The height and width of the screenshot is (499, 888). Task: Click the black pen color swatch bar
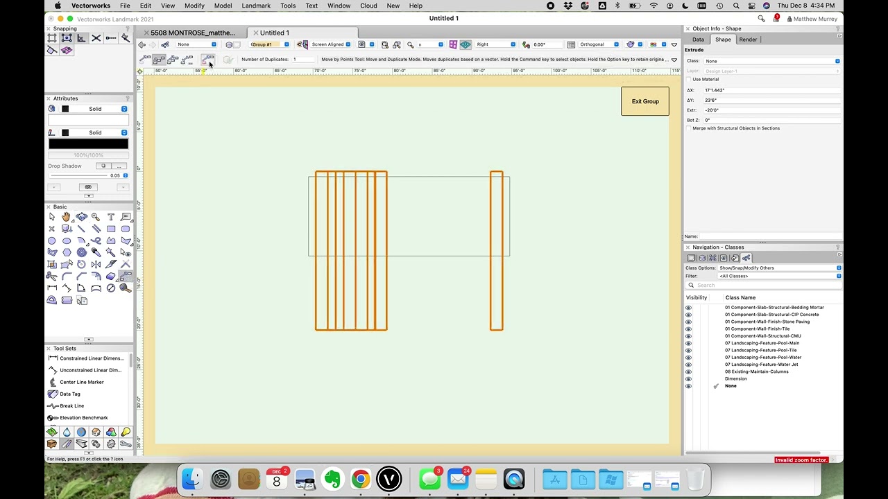tap(88, 144)
